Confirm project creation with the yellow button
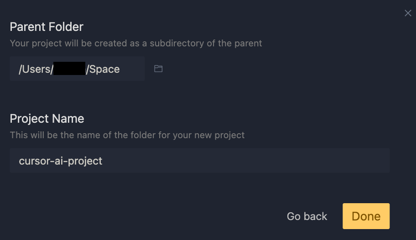 click(x=366, y=216)
